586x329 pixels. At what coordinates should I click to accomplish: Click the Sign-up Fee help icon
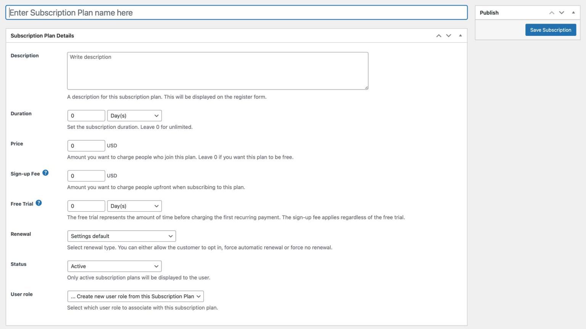[45, 173]
